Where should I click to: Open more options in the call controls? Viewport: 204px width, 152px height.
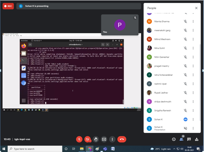[x=112, y=139]
